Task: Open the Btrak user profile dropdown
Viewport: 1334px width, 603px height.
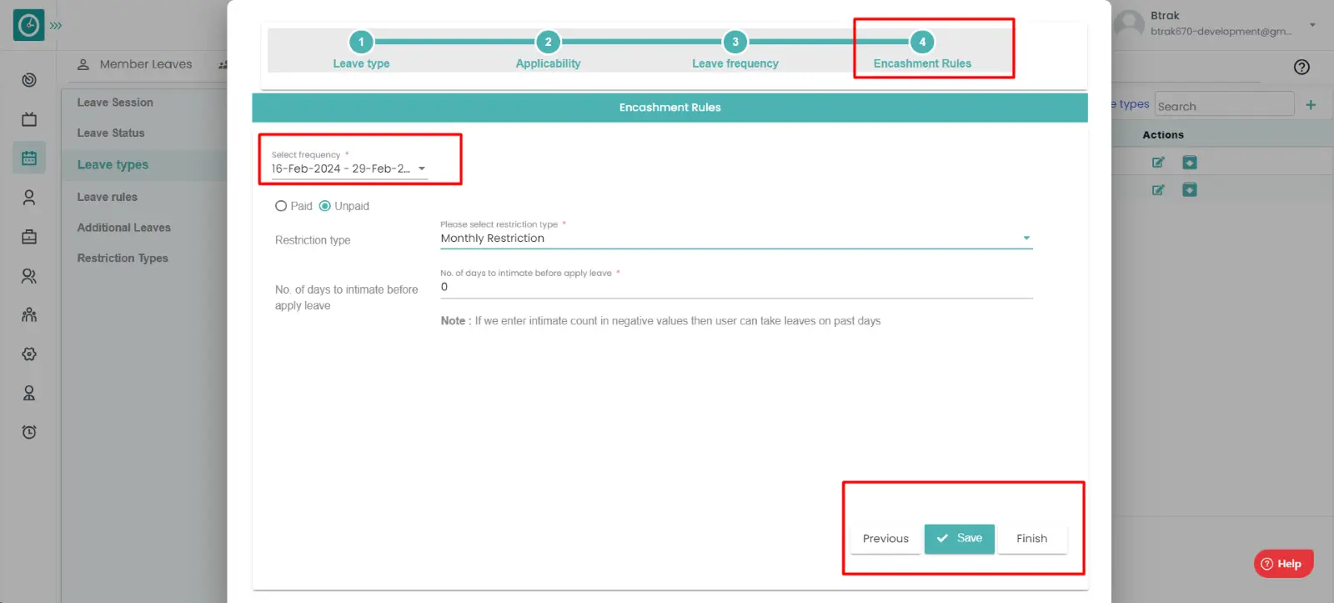Action: point(1311,25)
